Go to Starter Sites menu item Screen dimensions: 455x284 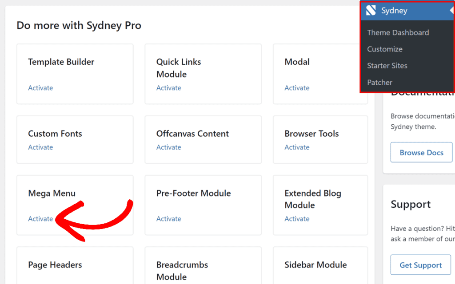pos(387,66)
